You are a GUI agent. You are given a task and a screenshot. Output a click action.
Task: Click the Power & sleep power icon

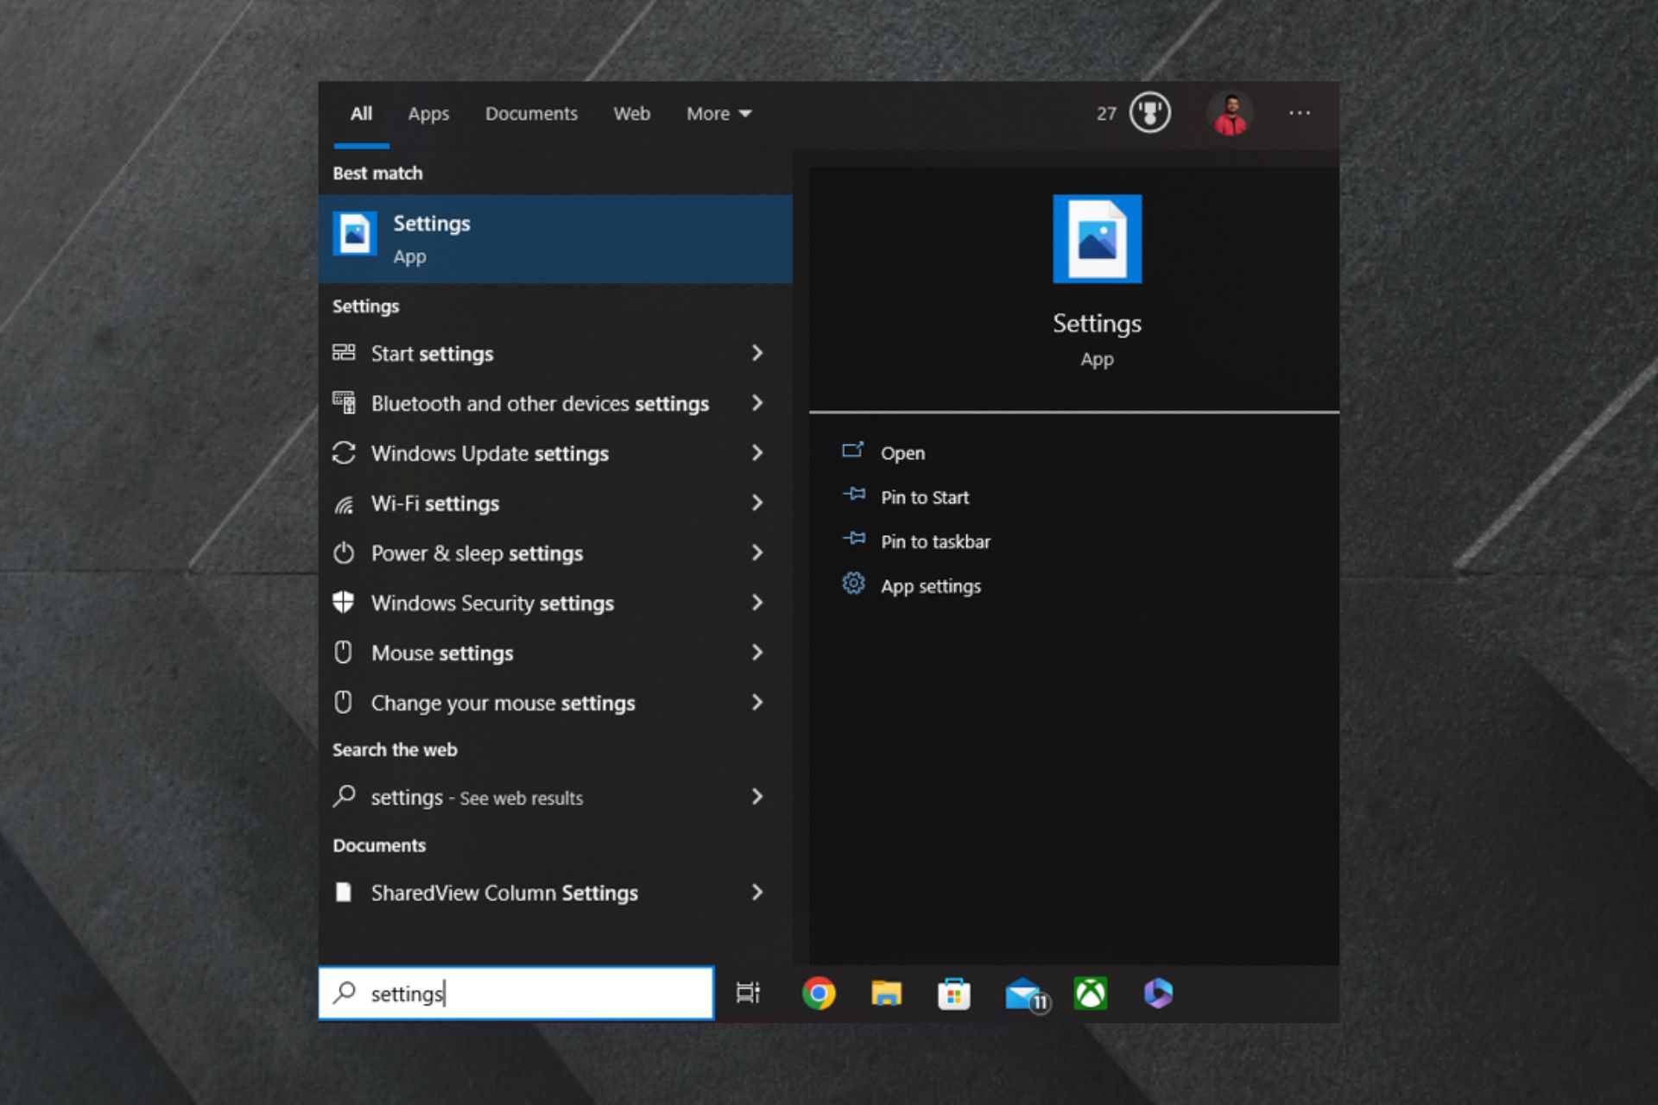pos(344,552)
